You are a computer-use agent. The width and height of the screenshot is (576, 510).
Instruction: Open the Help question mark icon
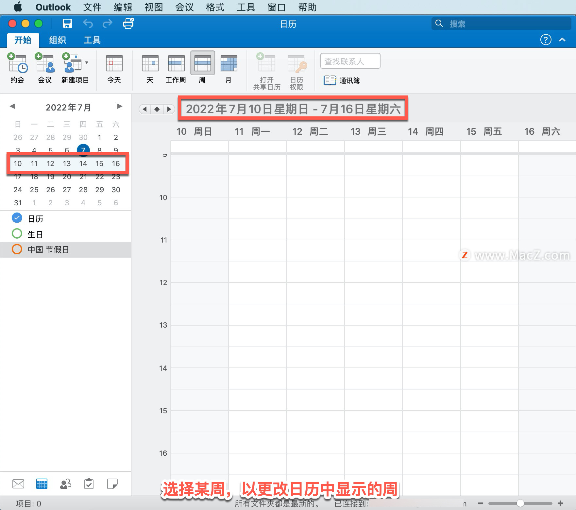pyautogui.click(x=546, y=40)
